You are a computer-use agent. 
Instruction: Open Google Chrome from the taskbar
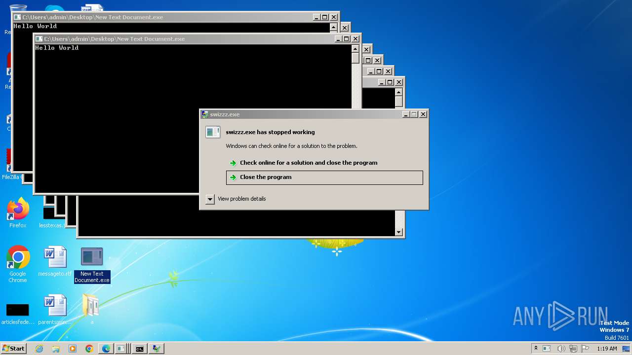point(89,349)
